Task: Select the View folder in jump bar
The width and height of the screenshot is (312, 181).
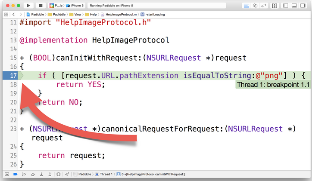Action: [75, 15]
